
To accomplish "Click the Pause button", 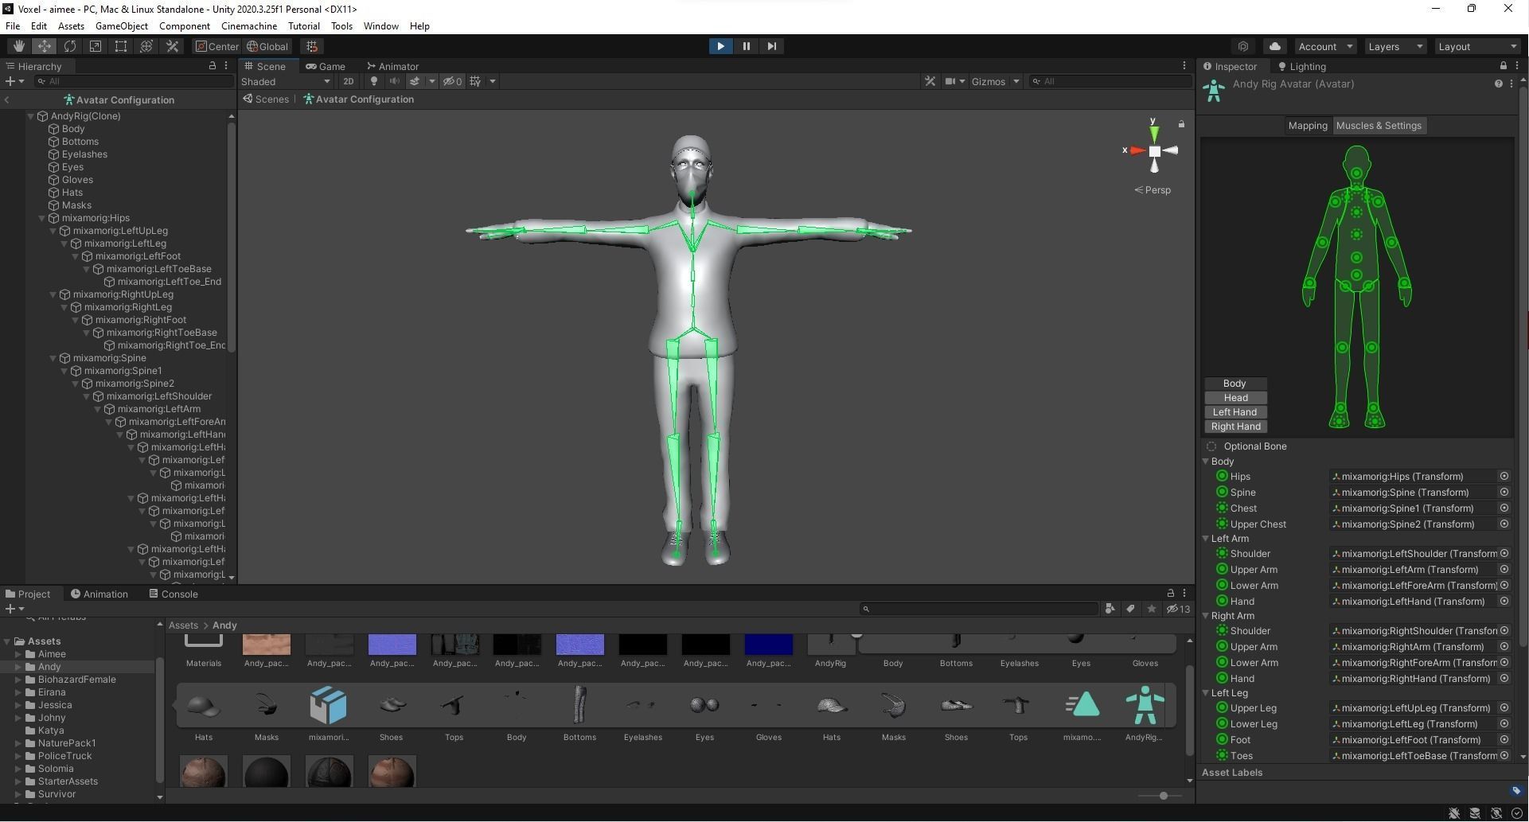I will 746,46.
